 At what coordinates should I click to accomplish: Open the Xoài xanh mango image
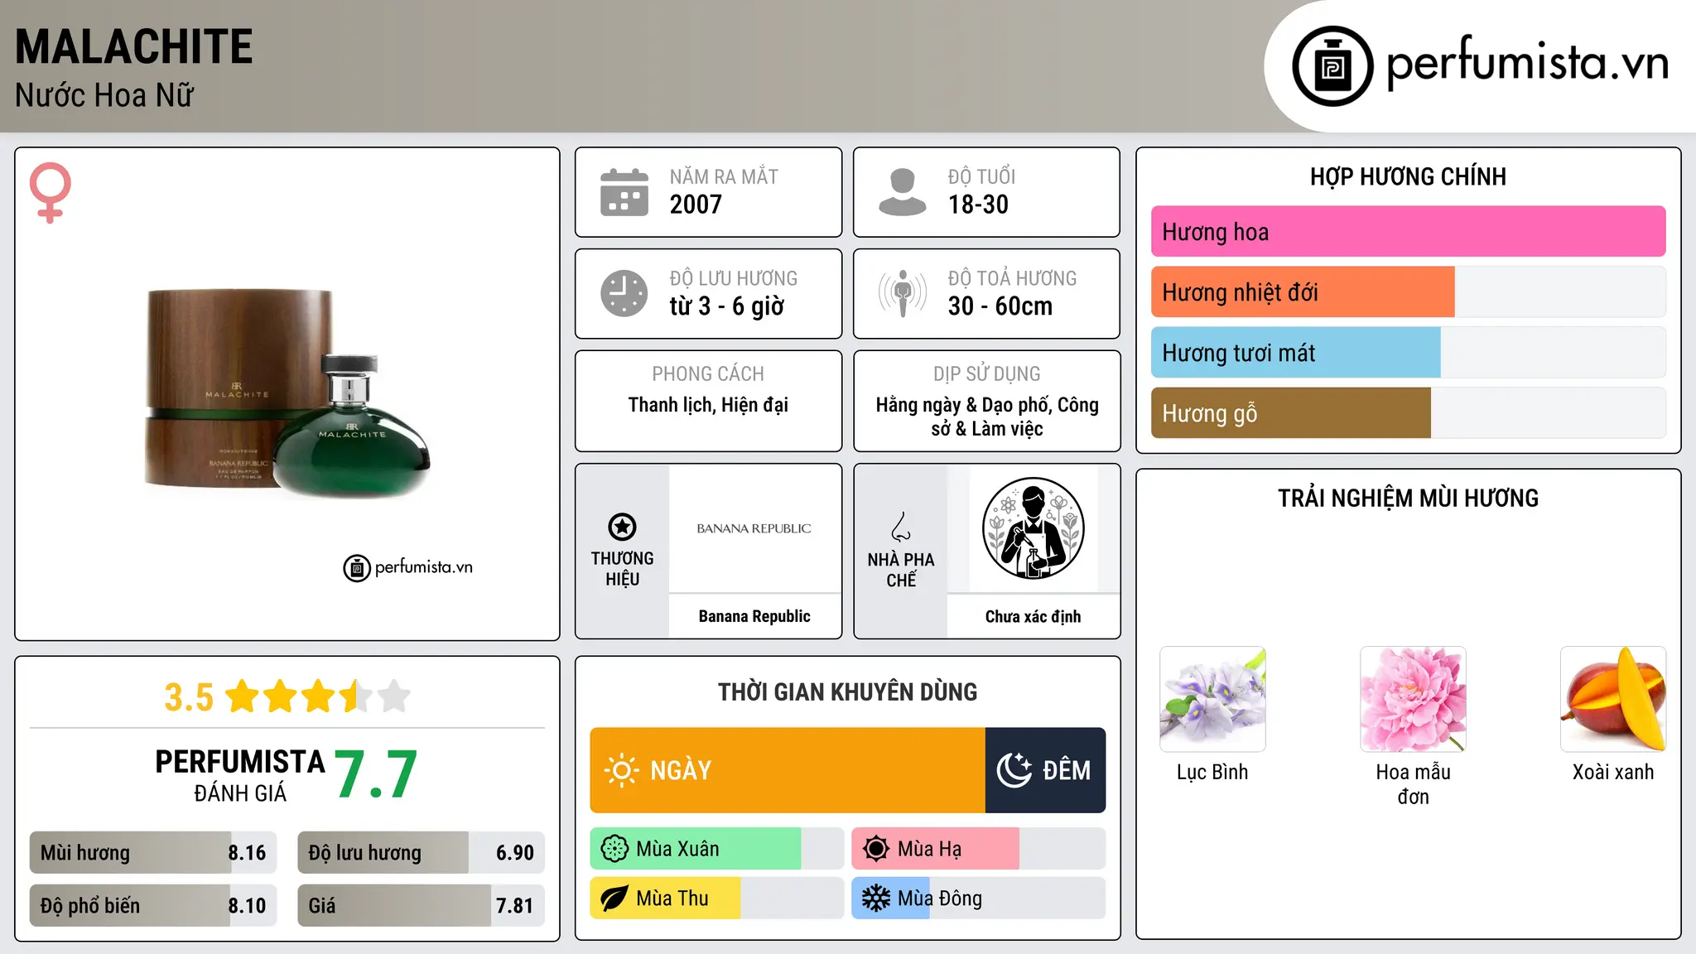pyautogui.click(x=1613, y=699)
